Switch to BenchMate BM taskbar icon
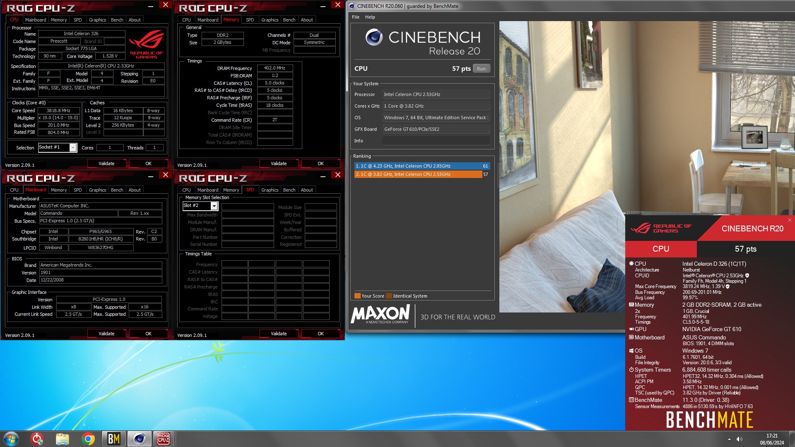 pyautogui.click(x=114, y=439)
